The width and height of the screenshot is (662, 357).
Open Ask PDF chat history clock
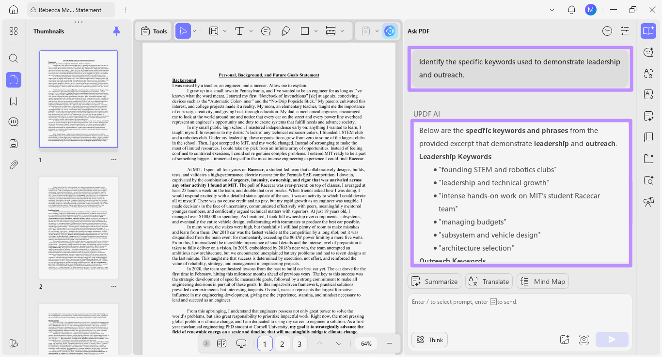pyautogui.click(x=607, y=31)
